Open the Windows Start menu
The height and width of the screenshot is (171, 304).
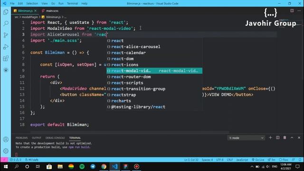pyautogui.click(x=6, y=167)
